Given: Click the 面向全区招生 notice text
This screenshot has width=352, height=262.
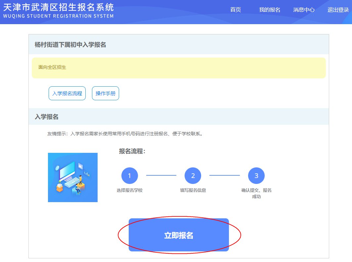Looking at the screenshot, I should (x=52, y=67).
